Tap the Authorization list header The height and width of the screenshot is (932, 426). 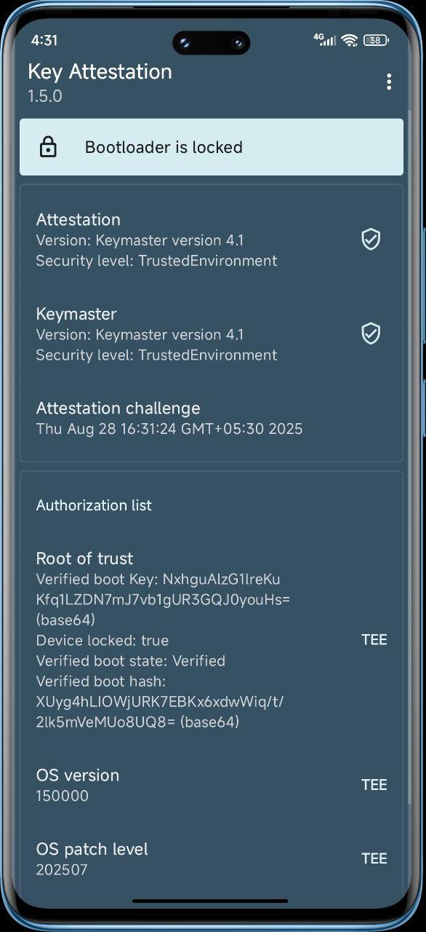pyautogui.click(x=94, y=505)
